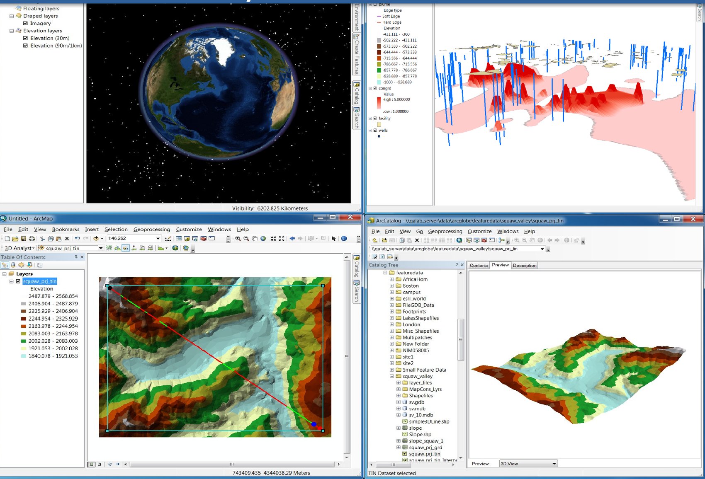Click Up One Level icon in ArcCatalog

point(375,240)
